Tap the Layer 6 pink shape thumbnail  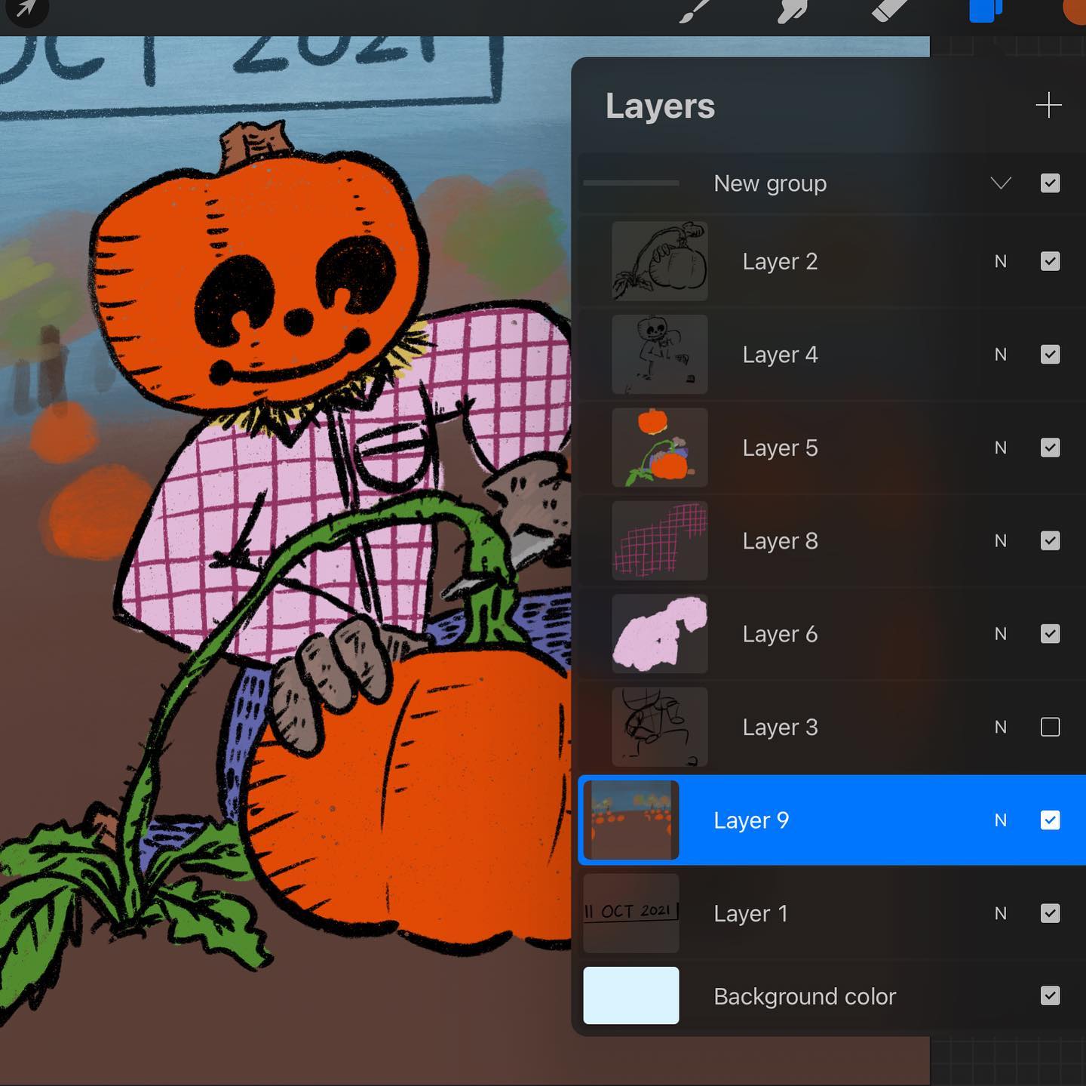(659, 634)
